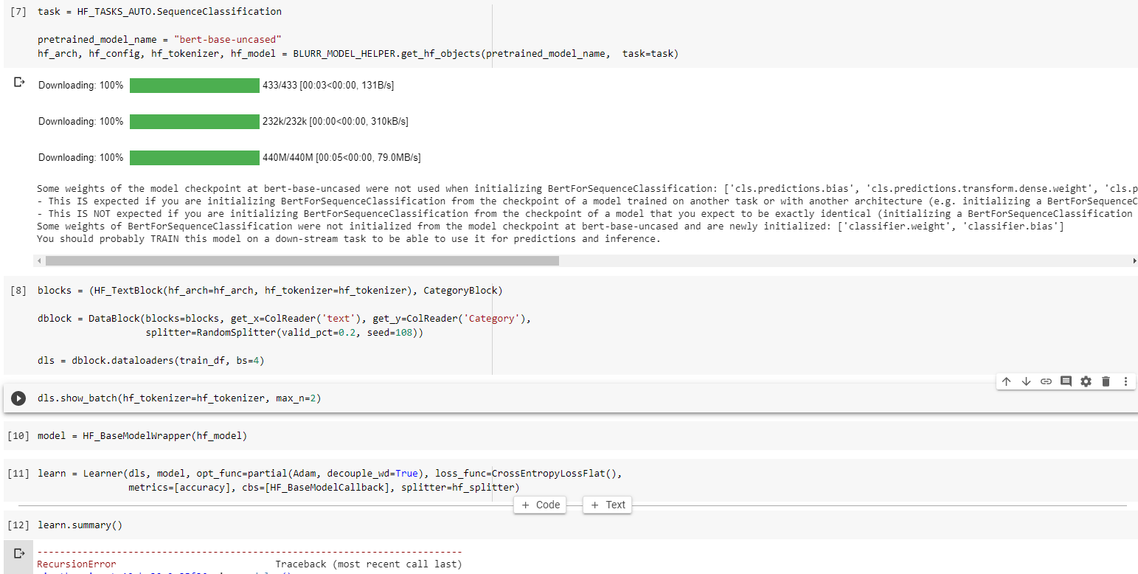Viewport: 1138px width, 574px height.
Task: Add a new Text cell
Action: coord(606,505)
